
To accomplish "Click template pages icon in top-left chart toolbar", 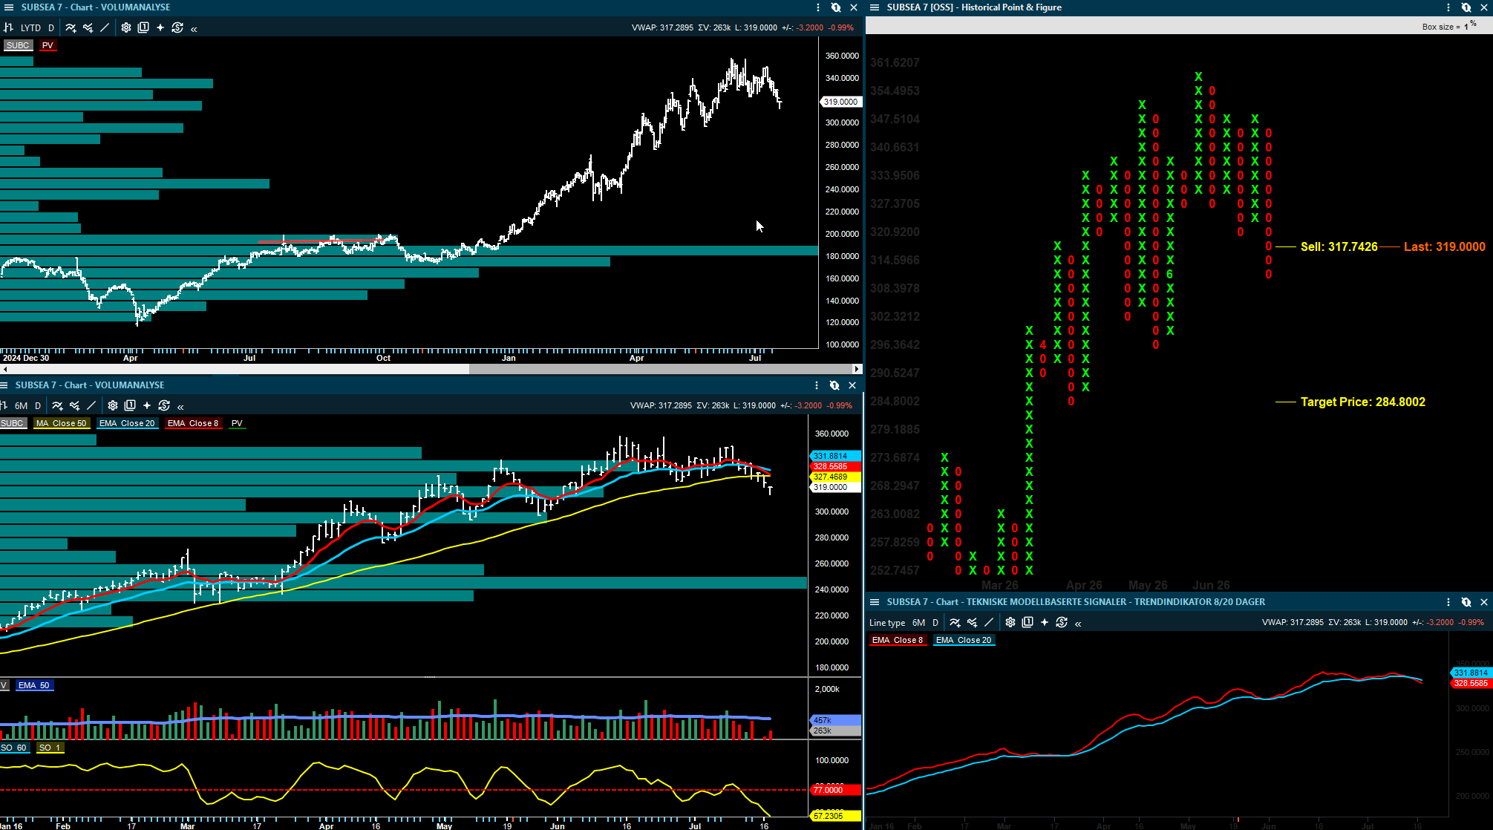I will 143,27.
